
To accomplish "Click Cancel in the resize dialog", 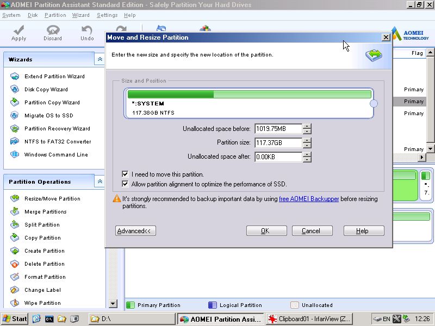I will [312, 230].
